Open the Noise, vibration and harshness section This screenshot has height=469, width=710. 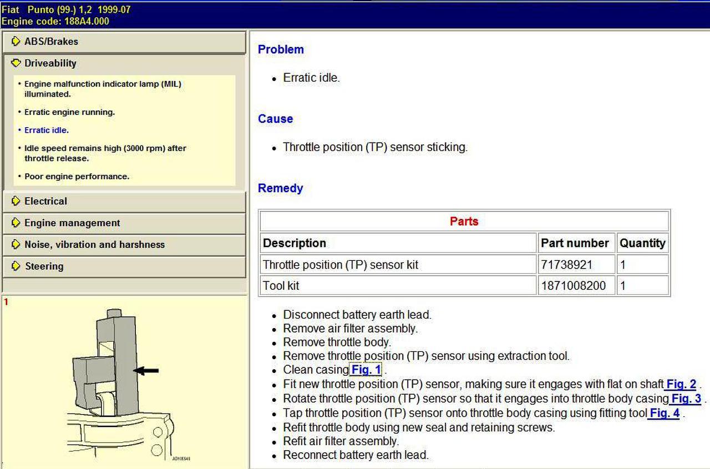pyautogui.click(x=124, y=244)
